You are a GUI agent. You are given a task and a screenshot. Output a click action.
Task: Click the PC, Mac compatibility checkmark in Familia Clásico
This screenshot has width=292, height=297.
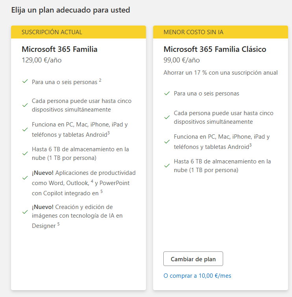tap(167, 141)
